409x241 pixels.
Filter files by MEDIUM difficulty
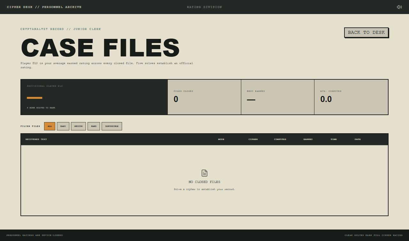point(78,126)
